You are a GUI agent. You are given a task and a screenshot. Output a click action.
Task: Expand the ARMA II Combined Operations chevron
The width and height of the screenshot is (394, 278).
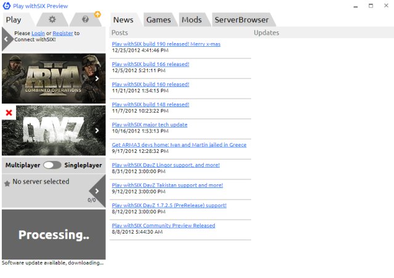(x=97, y=78)
